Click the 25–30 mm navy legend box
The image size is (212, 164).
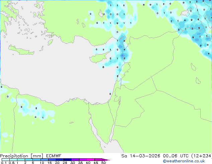(67, 160)
